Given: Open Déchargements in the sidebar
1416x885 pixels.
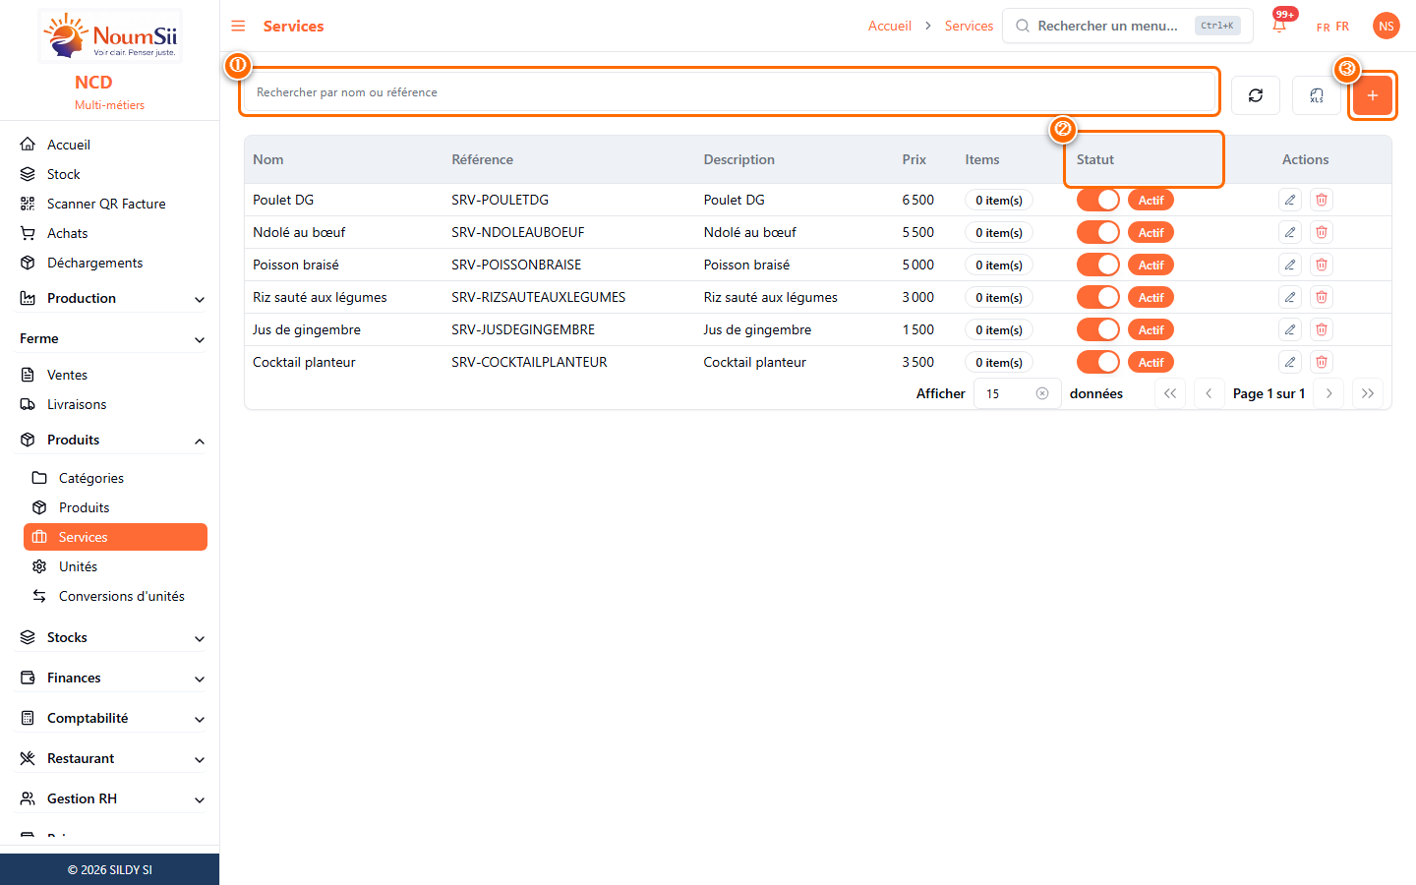Looking at the screenshot, I should pyautogui.click(x=110, y=263).
